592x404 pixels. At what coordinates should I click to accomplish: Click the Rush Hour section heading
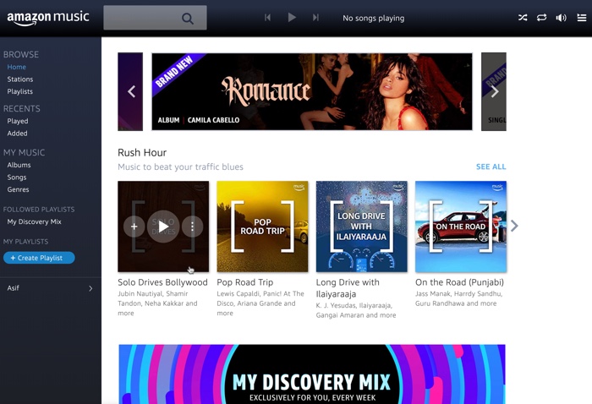tap(142, 153)
